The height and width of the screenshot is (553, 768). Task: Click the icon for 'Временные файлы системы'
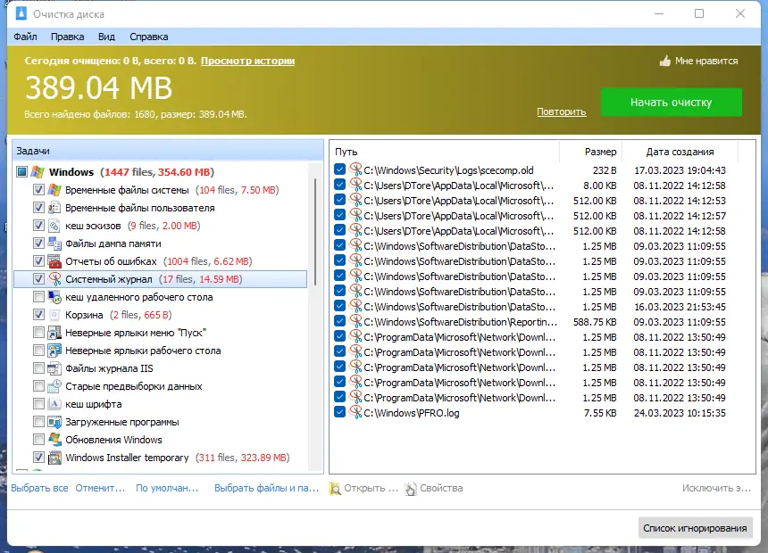tap(54, 190)
